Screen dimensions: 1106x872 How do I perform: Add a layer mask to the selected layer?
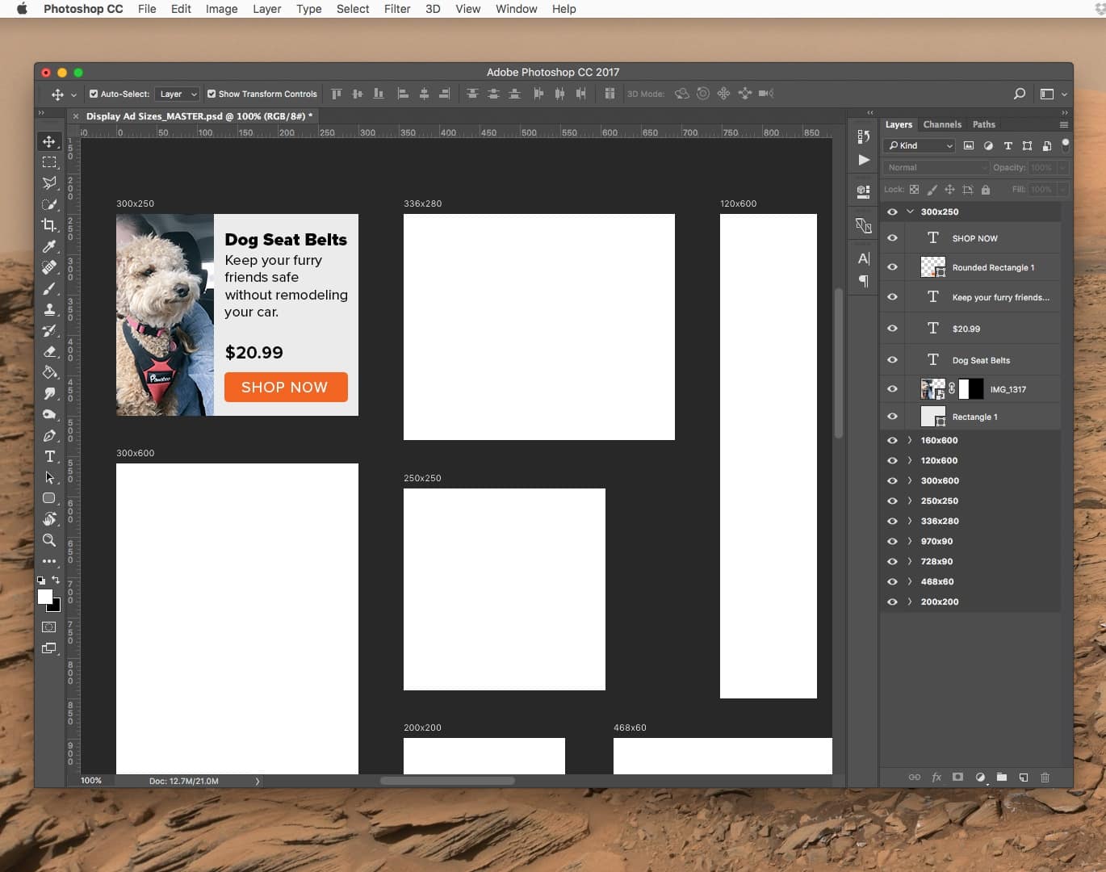pos(957,778)
